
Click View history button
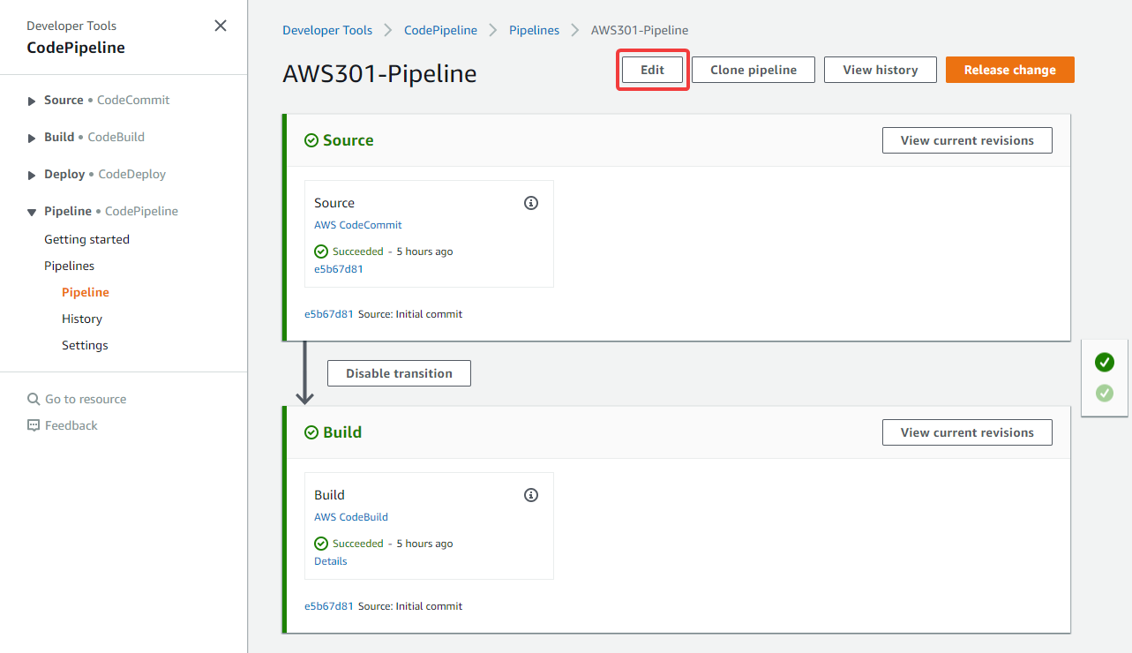click(881, 70)
